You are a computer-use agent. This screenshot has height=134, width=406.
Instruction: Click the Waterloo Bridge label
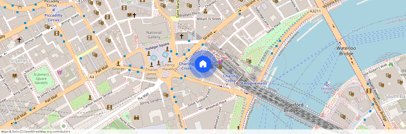tap(346, 51)
